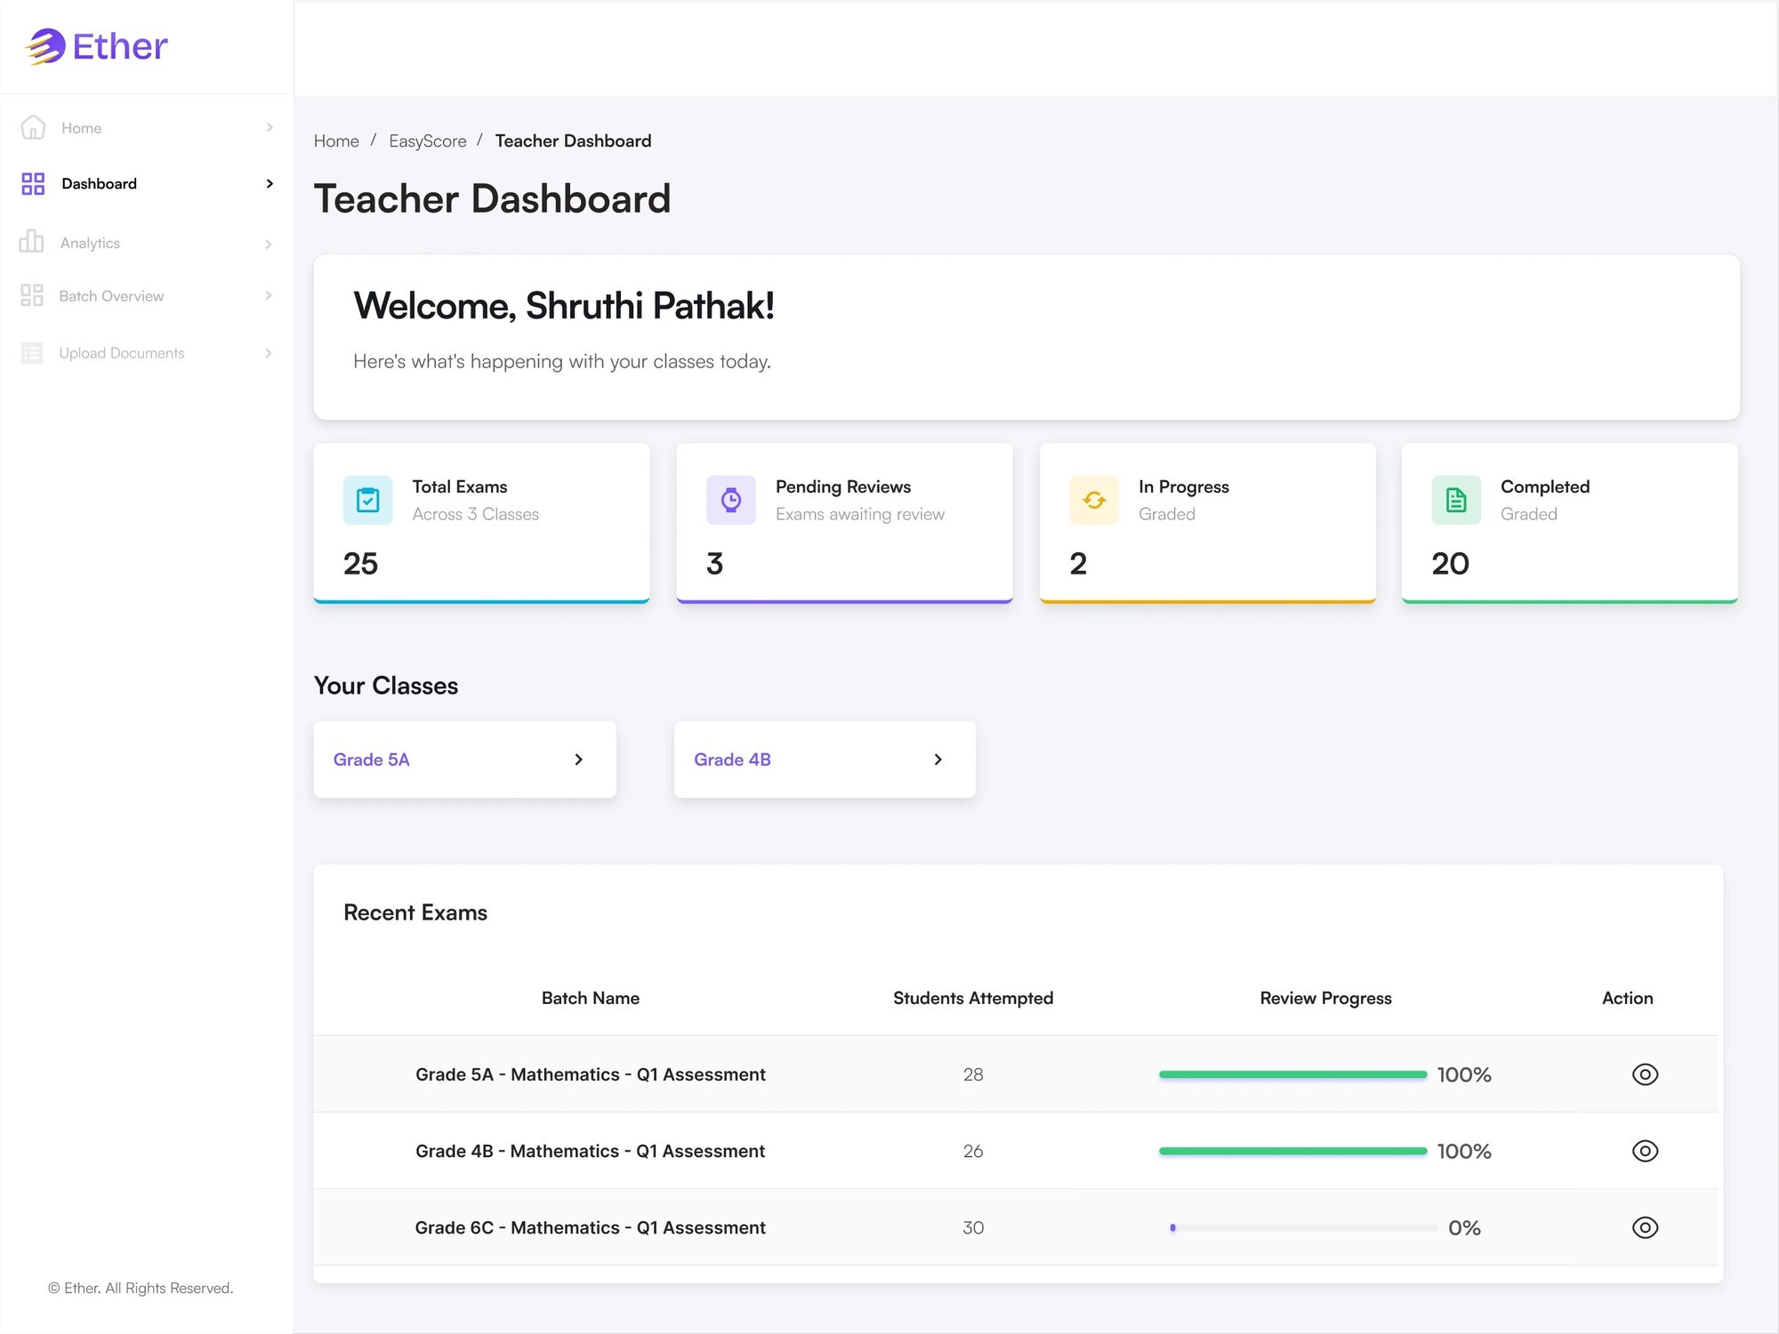Click the Ether logo
The image size is (1779, 1334).
click(96, 46)
